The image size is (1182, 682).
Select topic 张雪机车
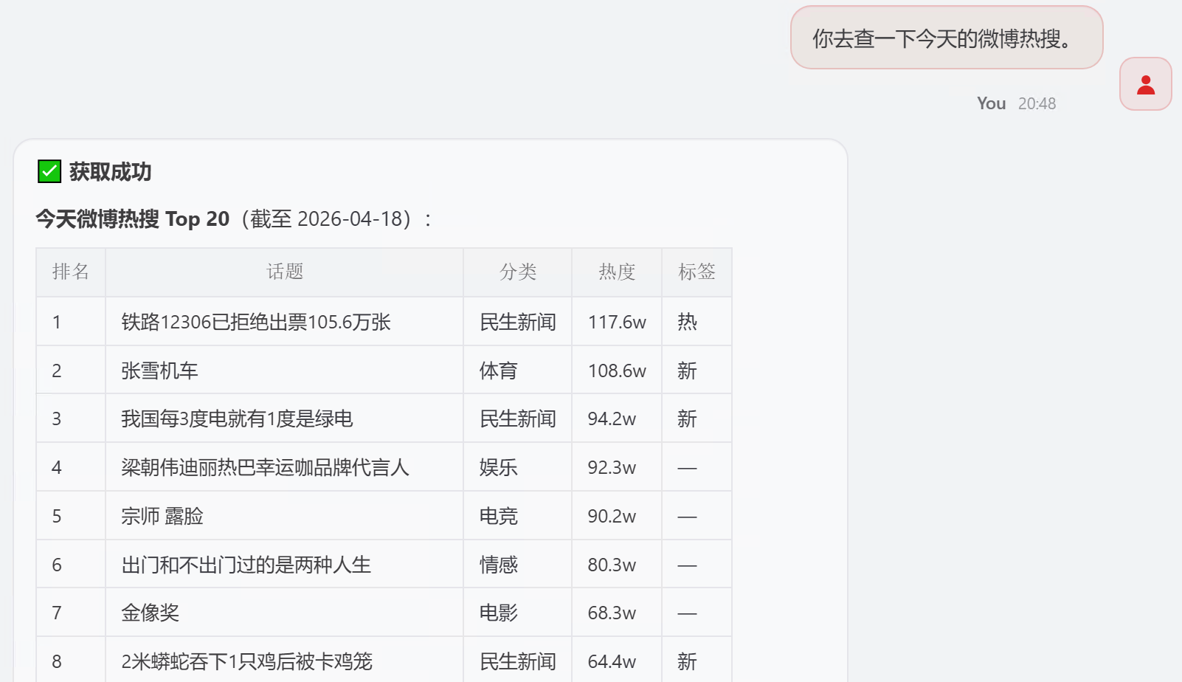(x=159, y=371)
